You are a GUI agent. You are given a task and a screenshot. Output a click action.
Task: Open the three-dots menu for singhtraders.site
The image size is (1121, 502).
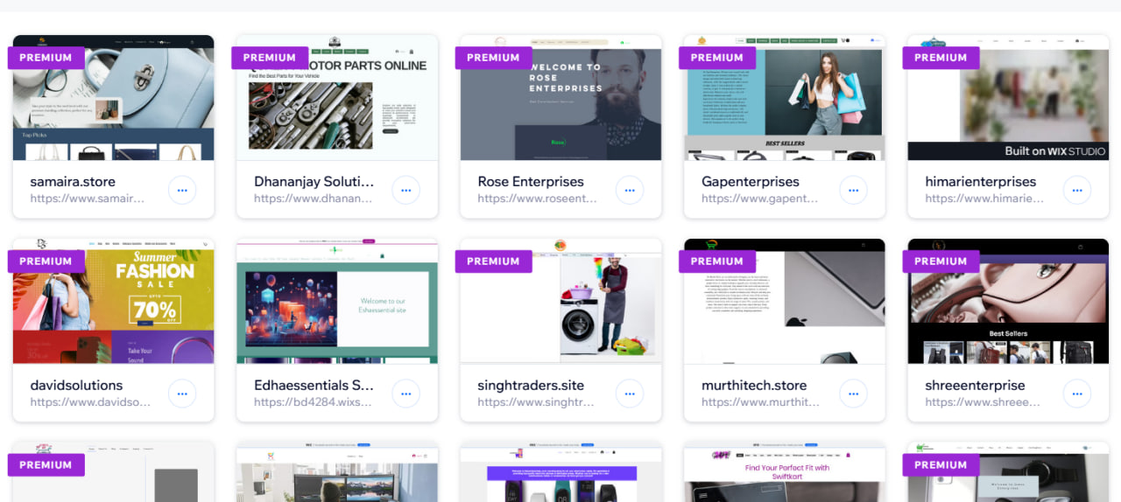tap(630, 394)
